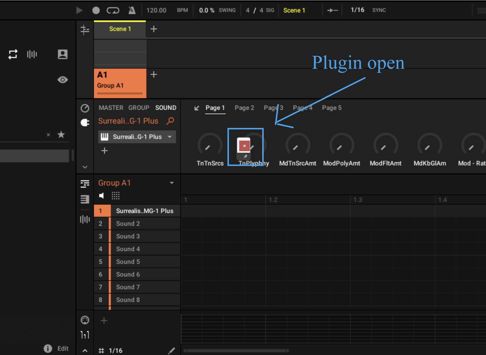Click the plugin window arrow icon by Page 1

197,108
